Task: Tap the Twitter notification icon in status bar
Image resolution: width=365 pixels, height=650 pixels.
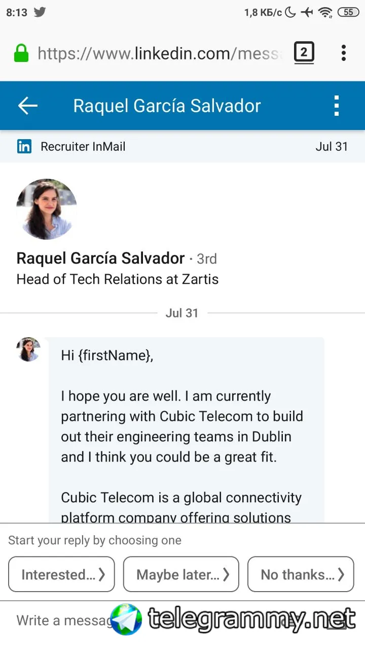Action: (x=40, y=12)
